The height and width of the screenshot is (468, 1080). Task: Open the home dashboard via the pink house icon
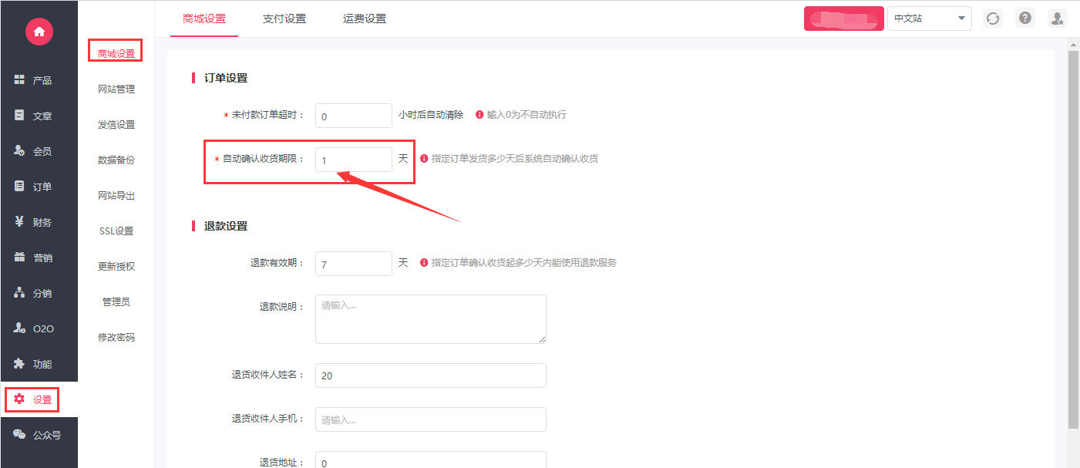tap(39, 31)
